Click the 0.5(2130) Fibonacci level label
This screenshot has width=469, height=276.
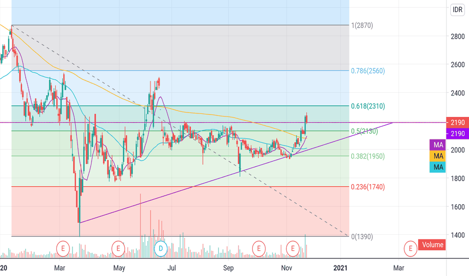[364, 131]
